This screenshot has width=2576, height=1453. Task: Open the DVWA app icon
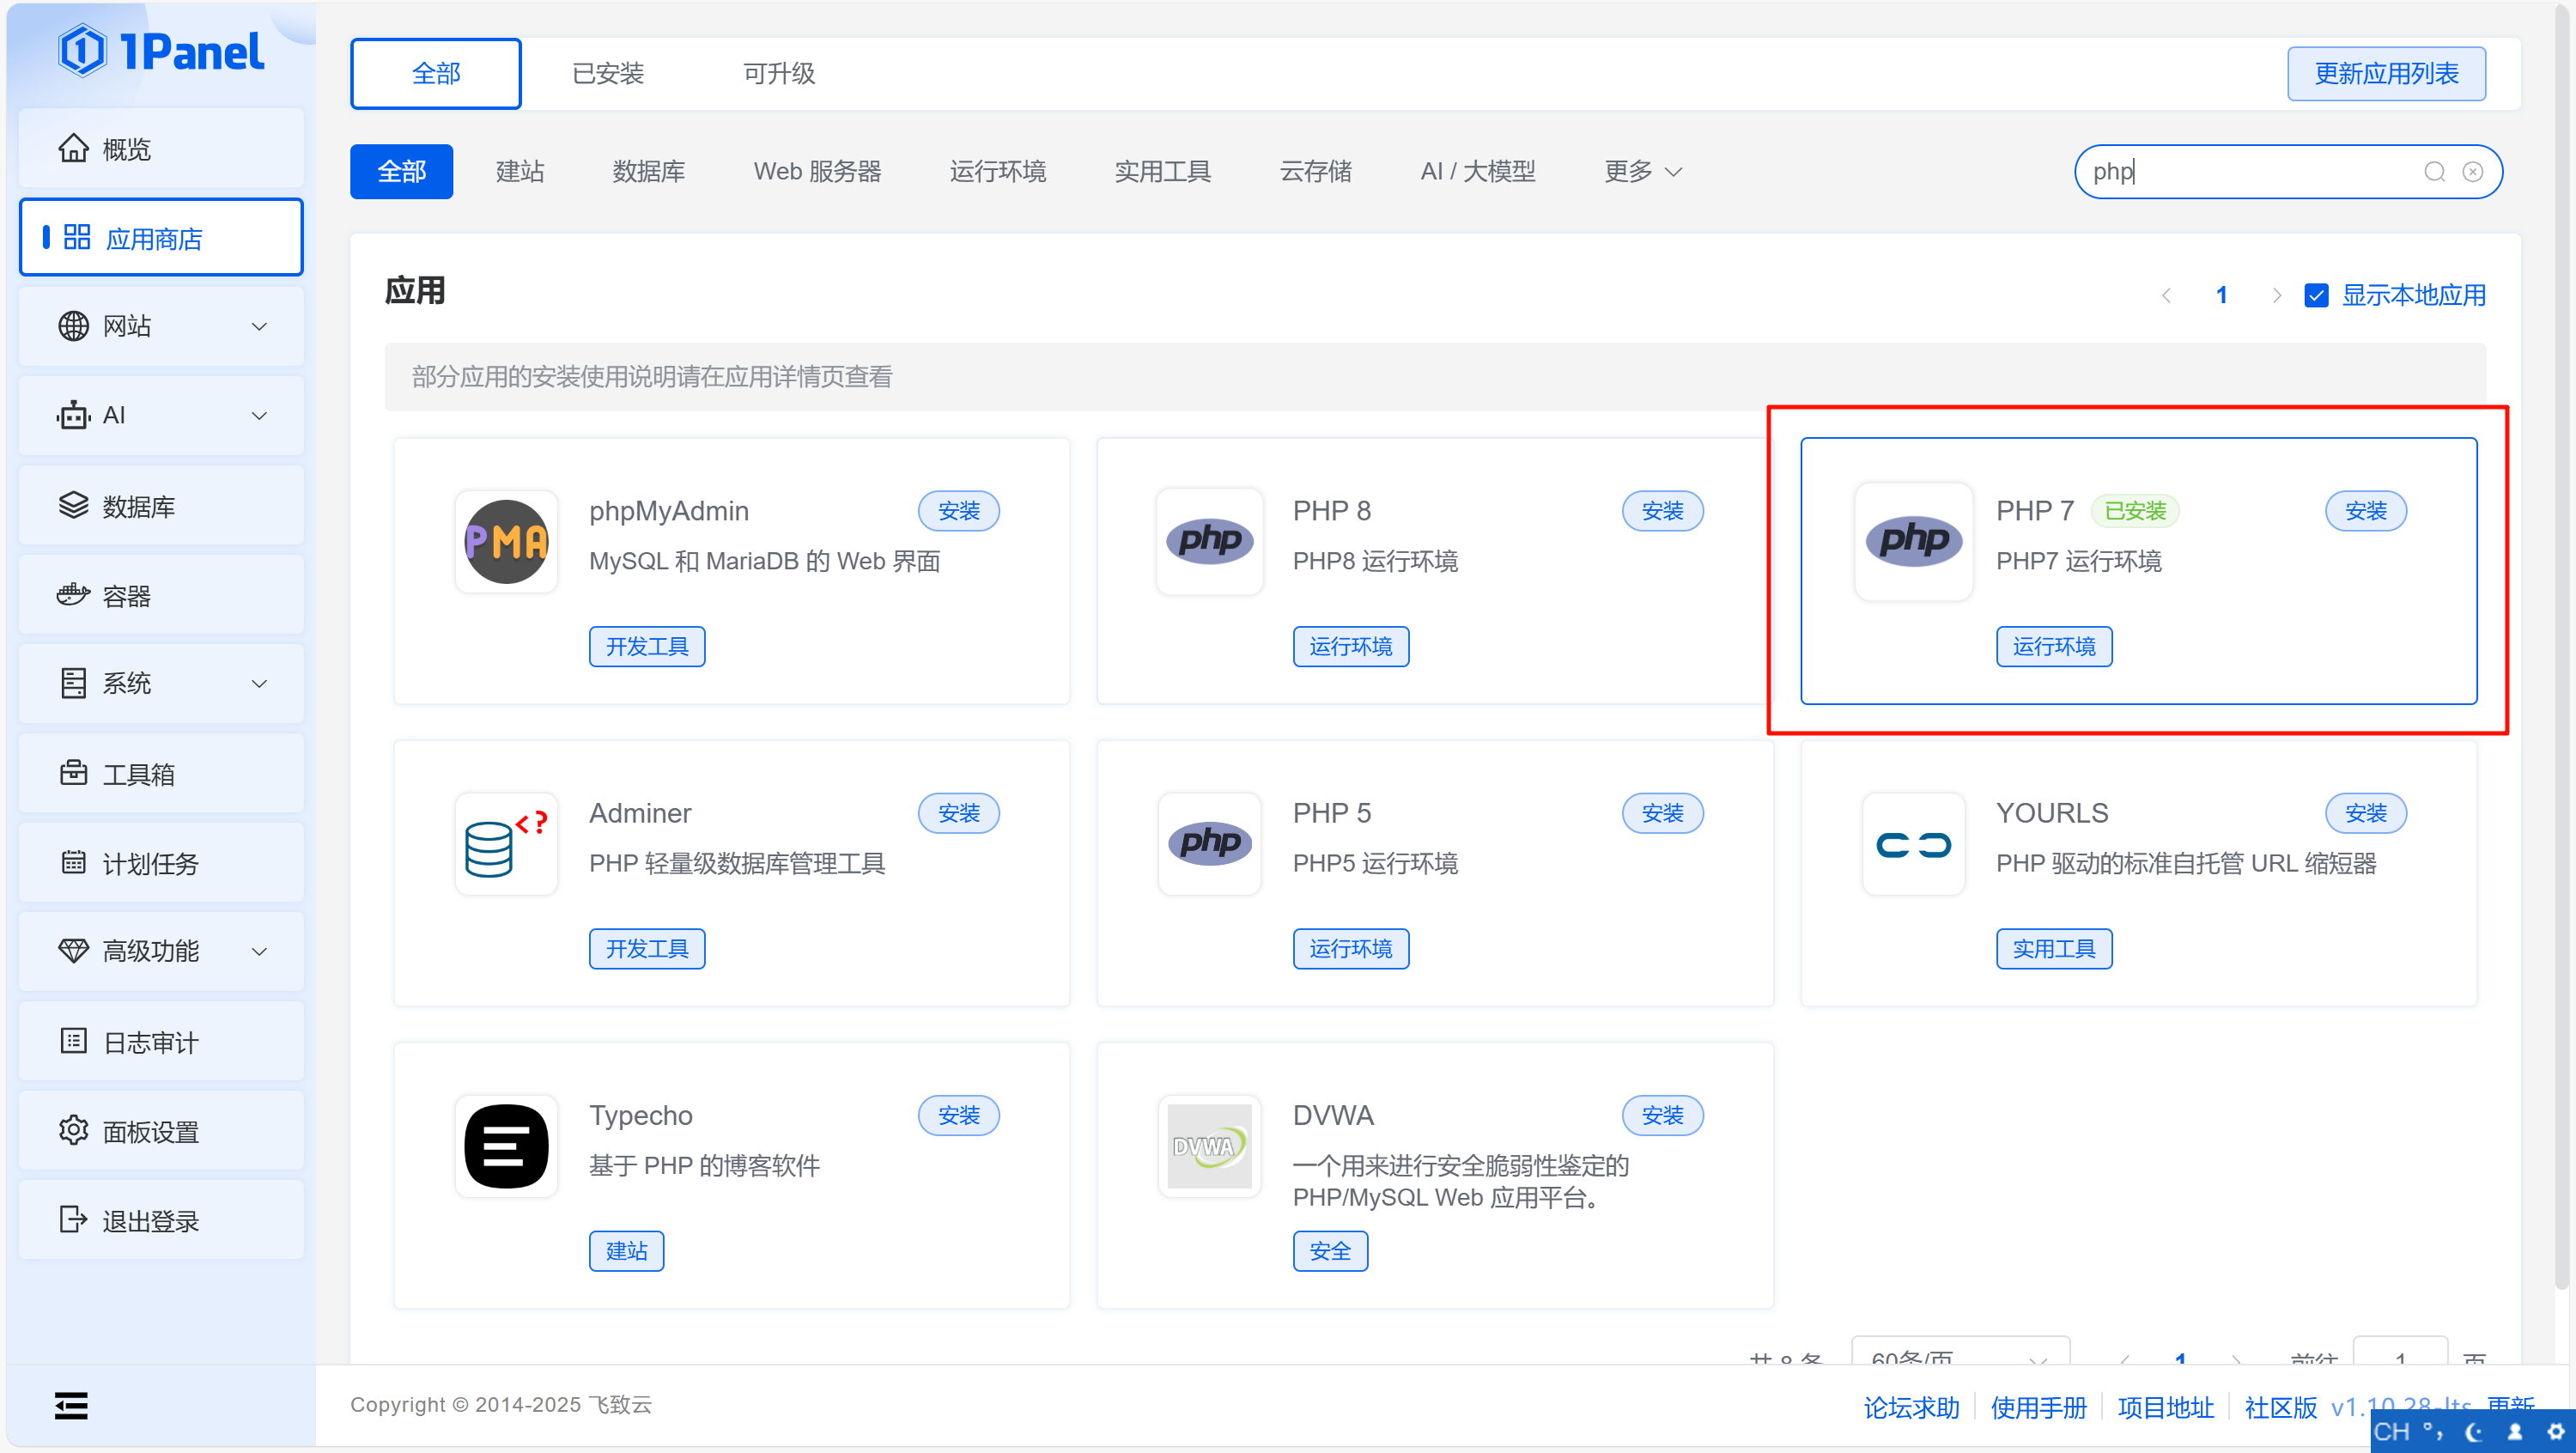[x=1209, y=1146]
